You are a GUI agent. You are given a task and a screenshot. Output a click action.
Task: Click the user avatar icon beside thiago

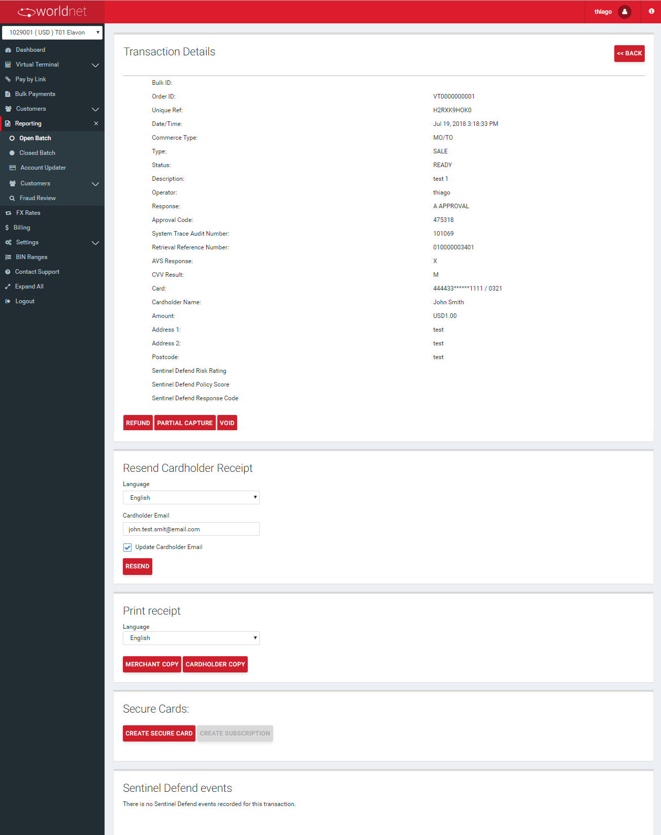point(625,12)
